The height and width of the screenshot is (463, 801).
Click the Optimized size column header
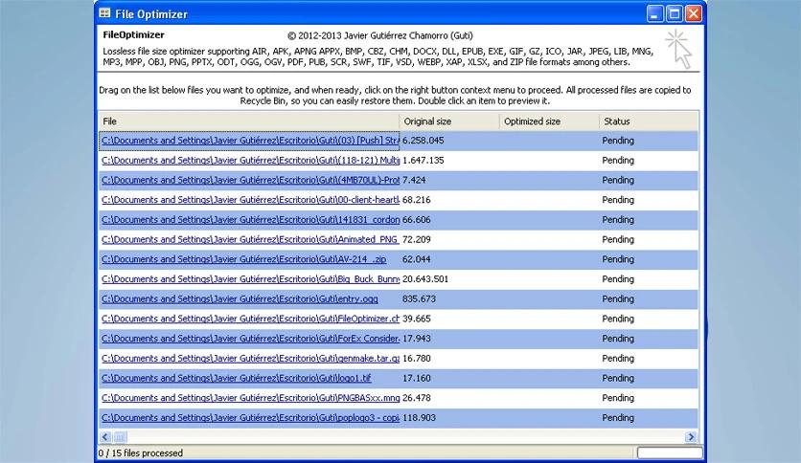coord(549,121)
